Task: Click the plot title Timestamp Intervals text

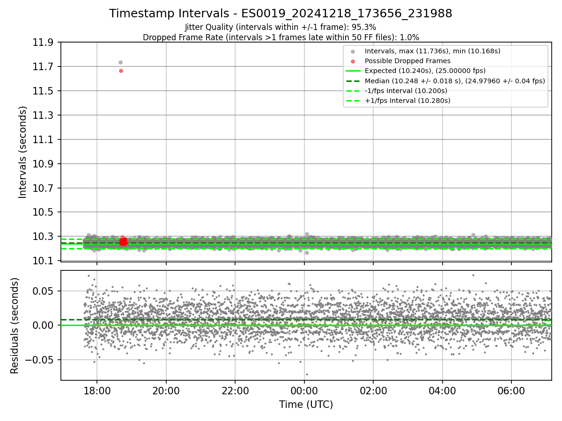Action: (x=281, y=14)
